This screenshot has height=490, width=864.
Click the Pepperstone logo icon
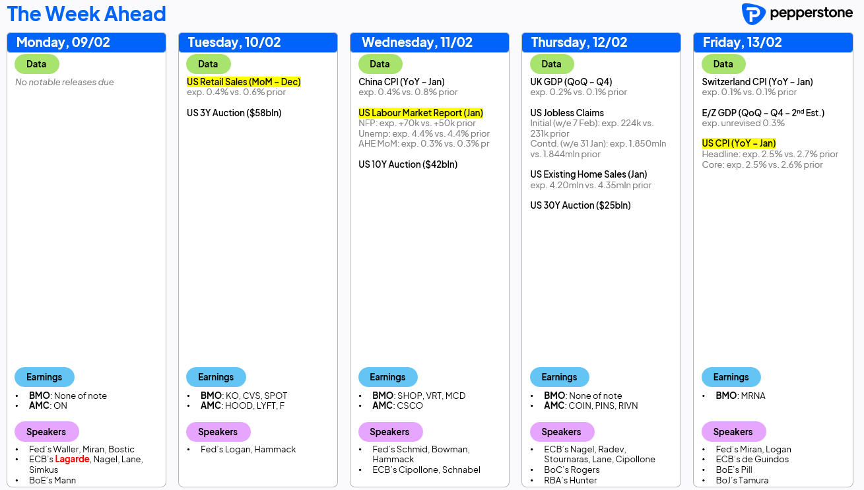click(753, 14)
